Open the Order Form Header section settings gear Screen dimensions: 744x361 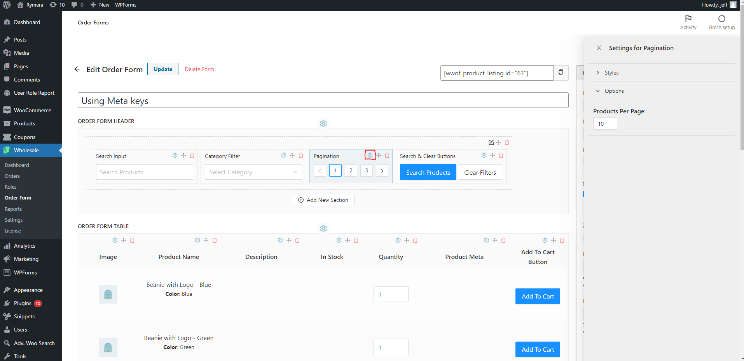[x=323, y=123]
